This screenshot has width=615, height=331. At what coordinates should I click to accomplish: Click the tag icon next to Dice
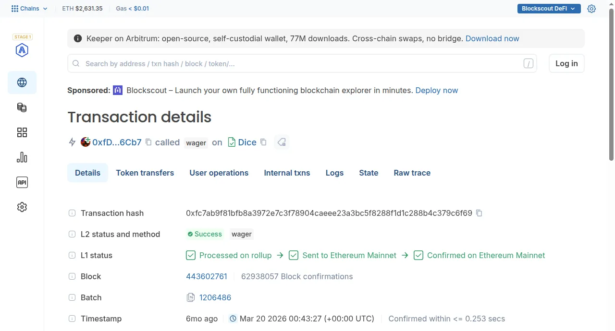tap(282, 142)
